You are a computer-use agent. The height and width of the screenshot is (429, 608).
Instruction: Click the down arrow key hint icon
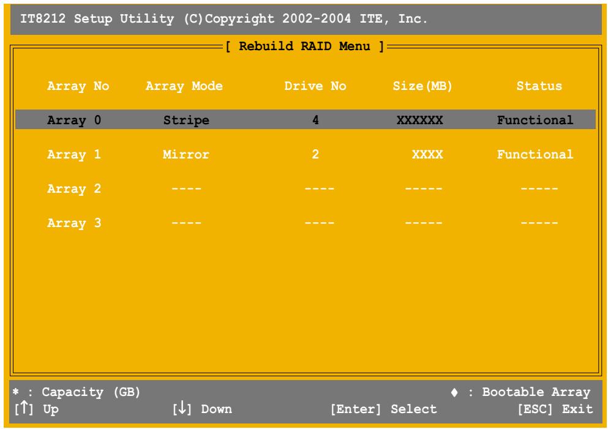[182, 408]
